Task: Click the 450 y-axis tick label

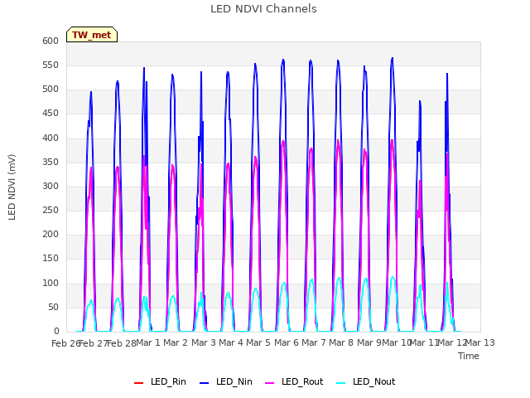Action: [x=51, y=114]
